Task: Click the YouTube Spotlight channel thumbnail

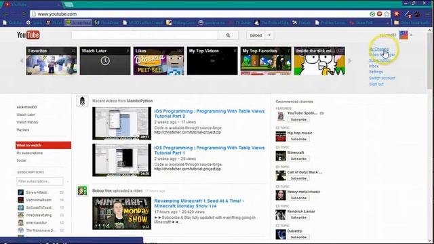Action: [x=281, y=117]
